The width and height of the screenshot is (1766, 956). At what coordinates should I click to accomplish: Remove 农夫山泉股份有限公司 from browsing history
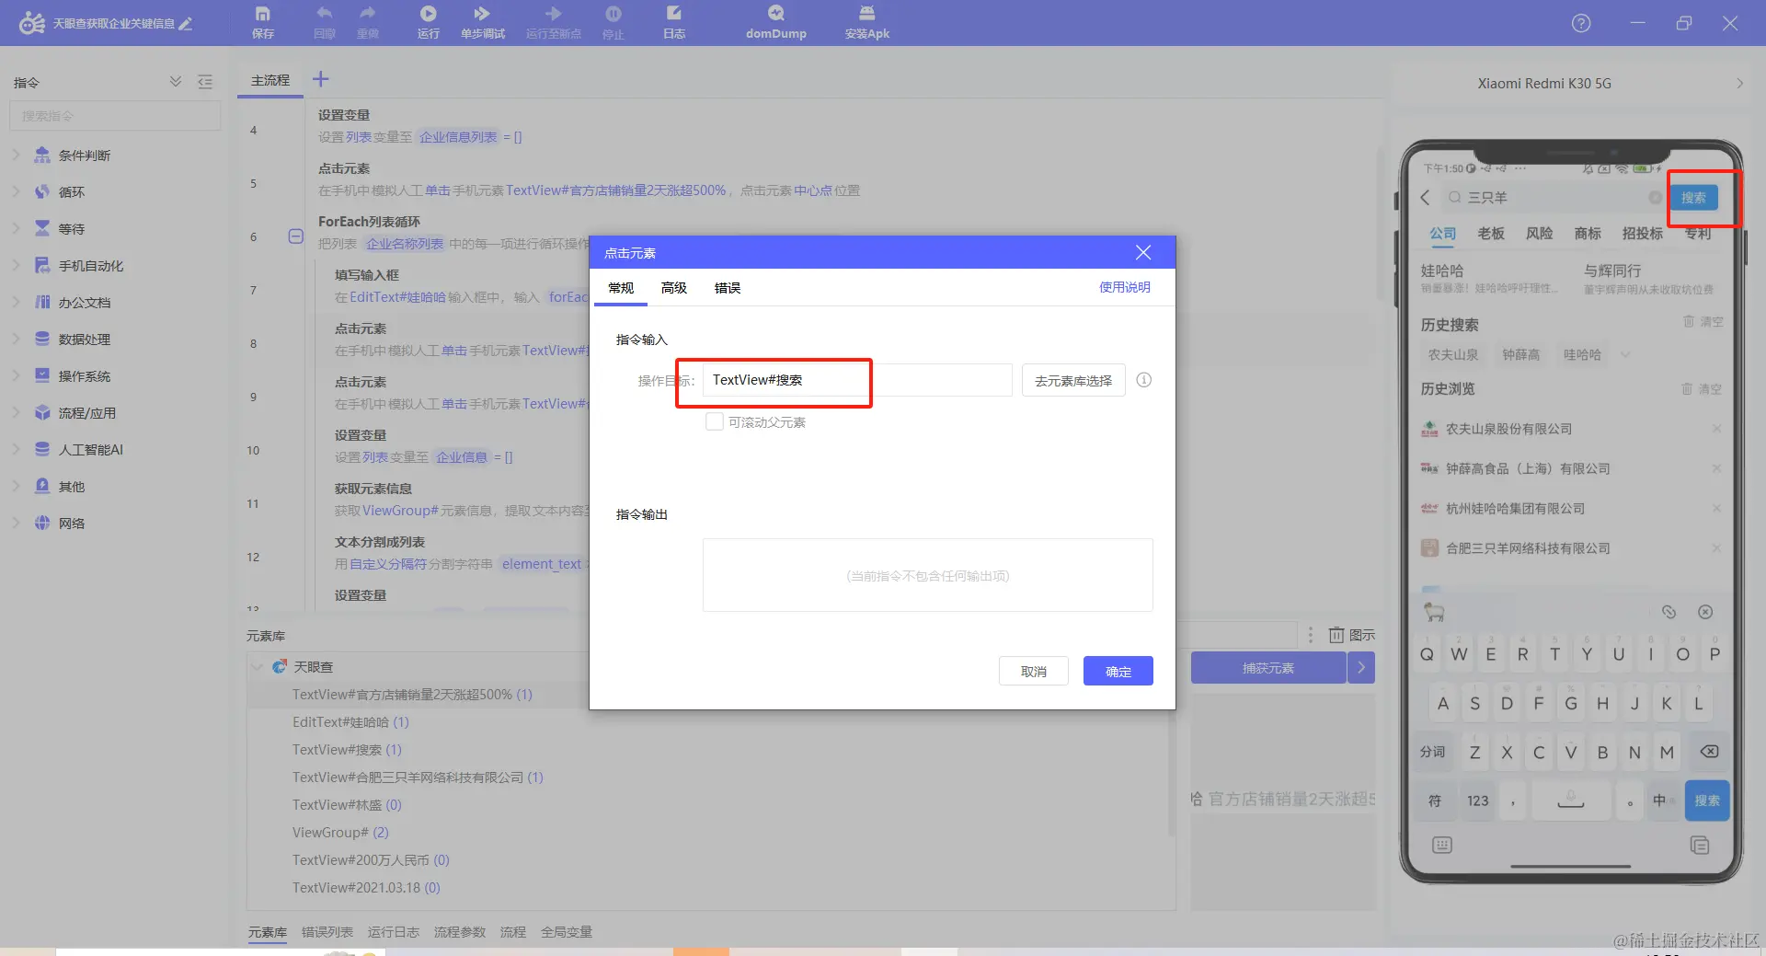[1716, 429]
